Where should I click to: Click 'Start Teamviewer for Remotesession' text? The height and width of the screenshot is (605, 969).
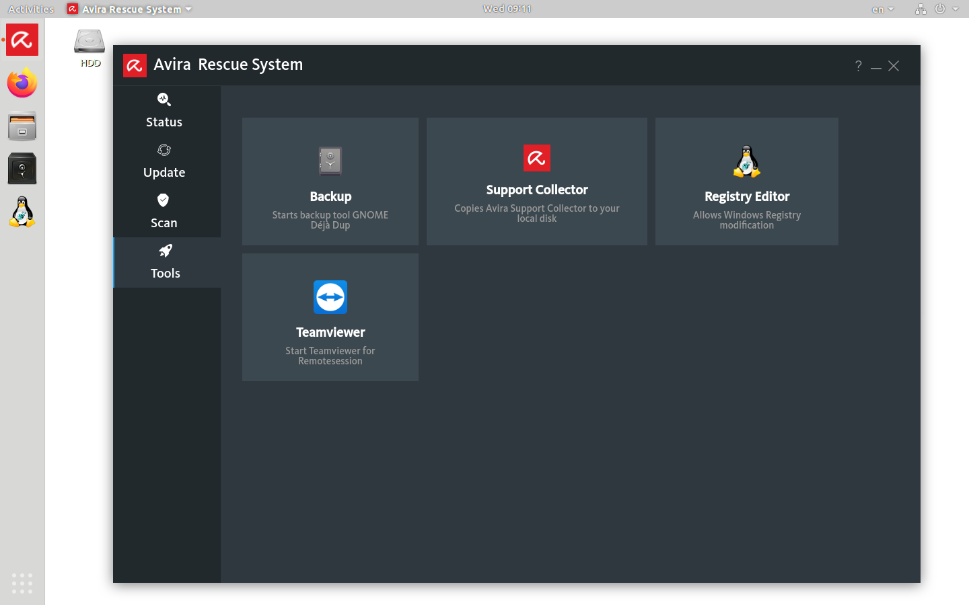tap(330, 356)
